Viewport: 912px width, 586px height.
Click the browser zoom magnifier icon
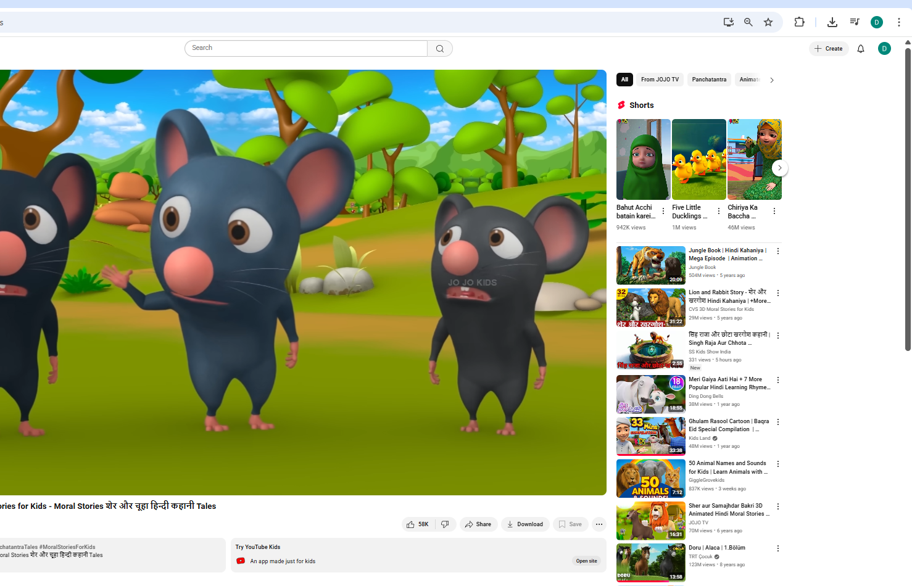[748, 22]
